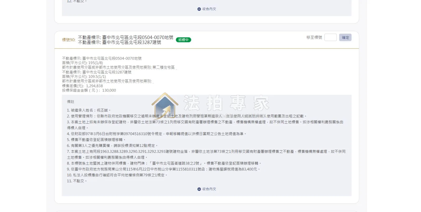Select the header line 北屯段3287建號
This screenshot has height=212, width=421.
[119, 42]
